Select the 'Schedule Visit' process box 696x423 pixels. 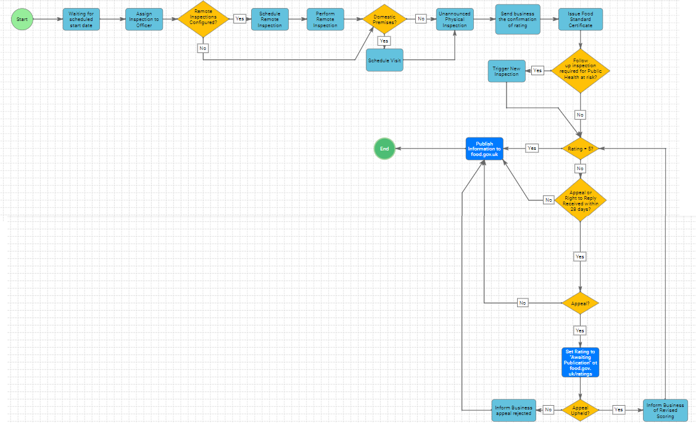click(x=384, y=60)
